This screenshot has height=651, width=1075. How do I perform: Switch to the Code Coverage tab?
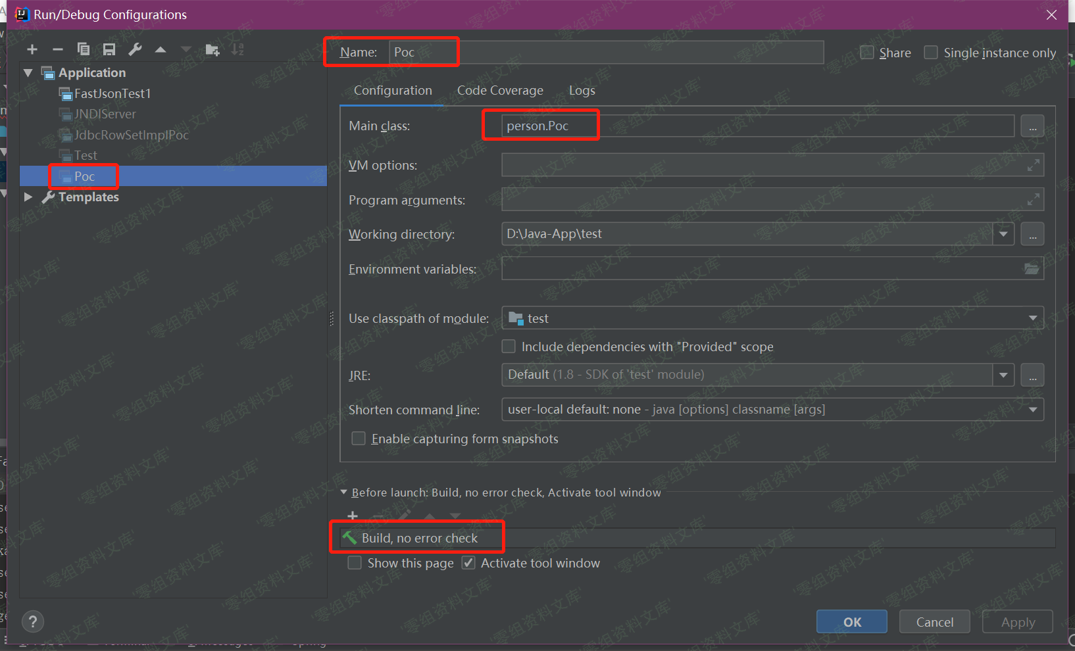pos(500,91)
